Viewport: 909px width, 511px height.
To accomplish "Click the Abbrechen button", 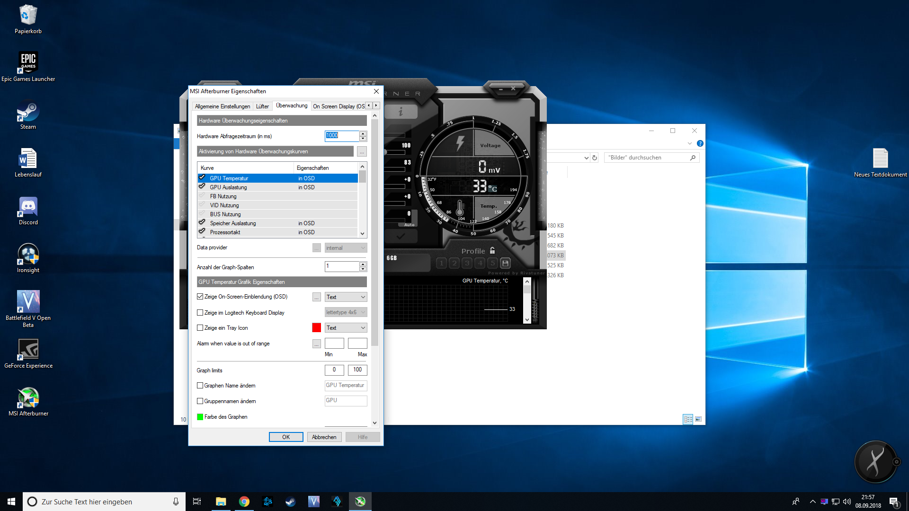I will point(324,437).
